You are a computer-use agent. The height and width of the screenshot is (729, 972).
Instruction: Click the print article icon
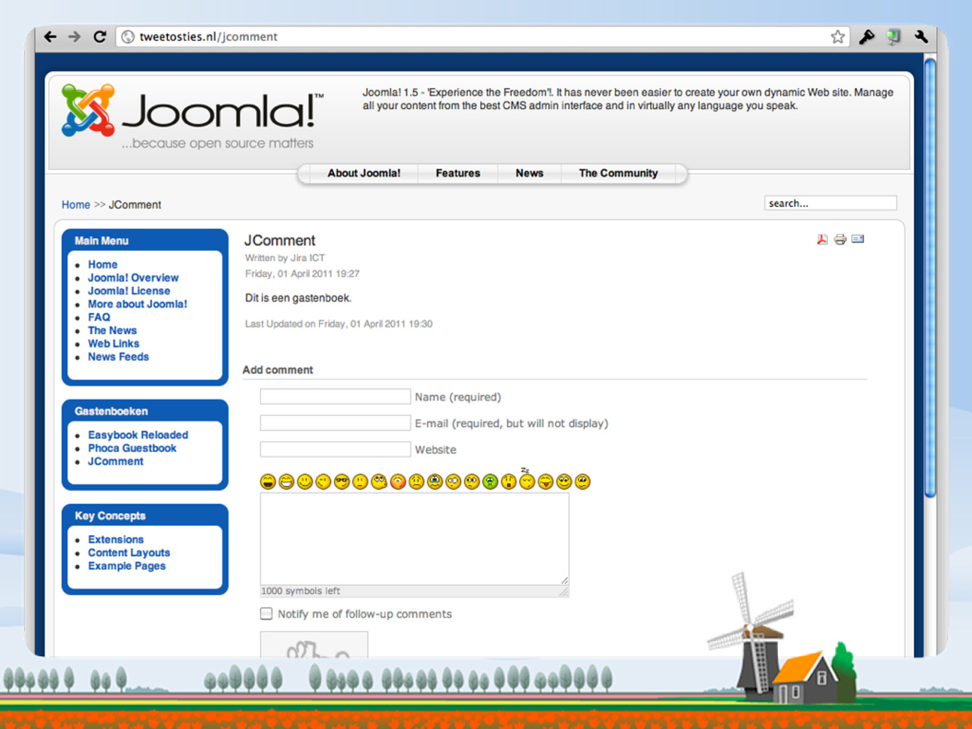tap(840, 239)
